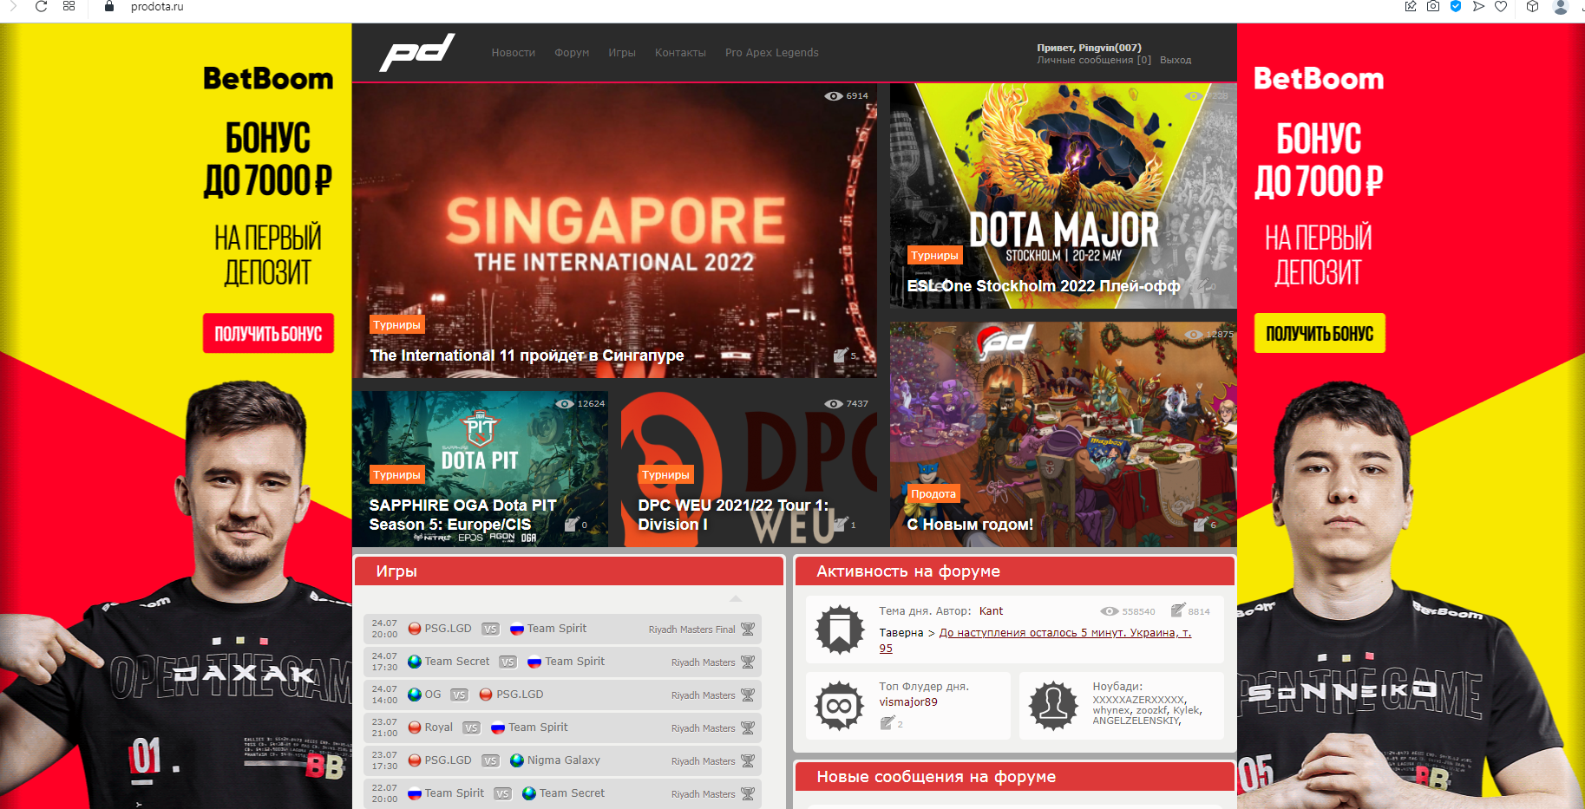This screenshot has height=809, width=1585.
Task: Click the browser send arrow icon
Action: pyautogui.click(x=1478, y=6)
